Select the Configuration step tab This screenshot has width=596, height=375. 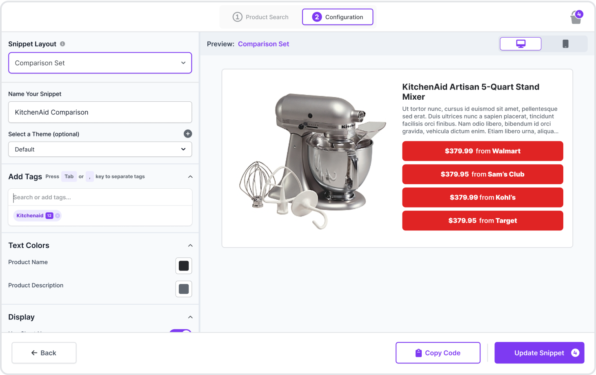click(338, 17)
